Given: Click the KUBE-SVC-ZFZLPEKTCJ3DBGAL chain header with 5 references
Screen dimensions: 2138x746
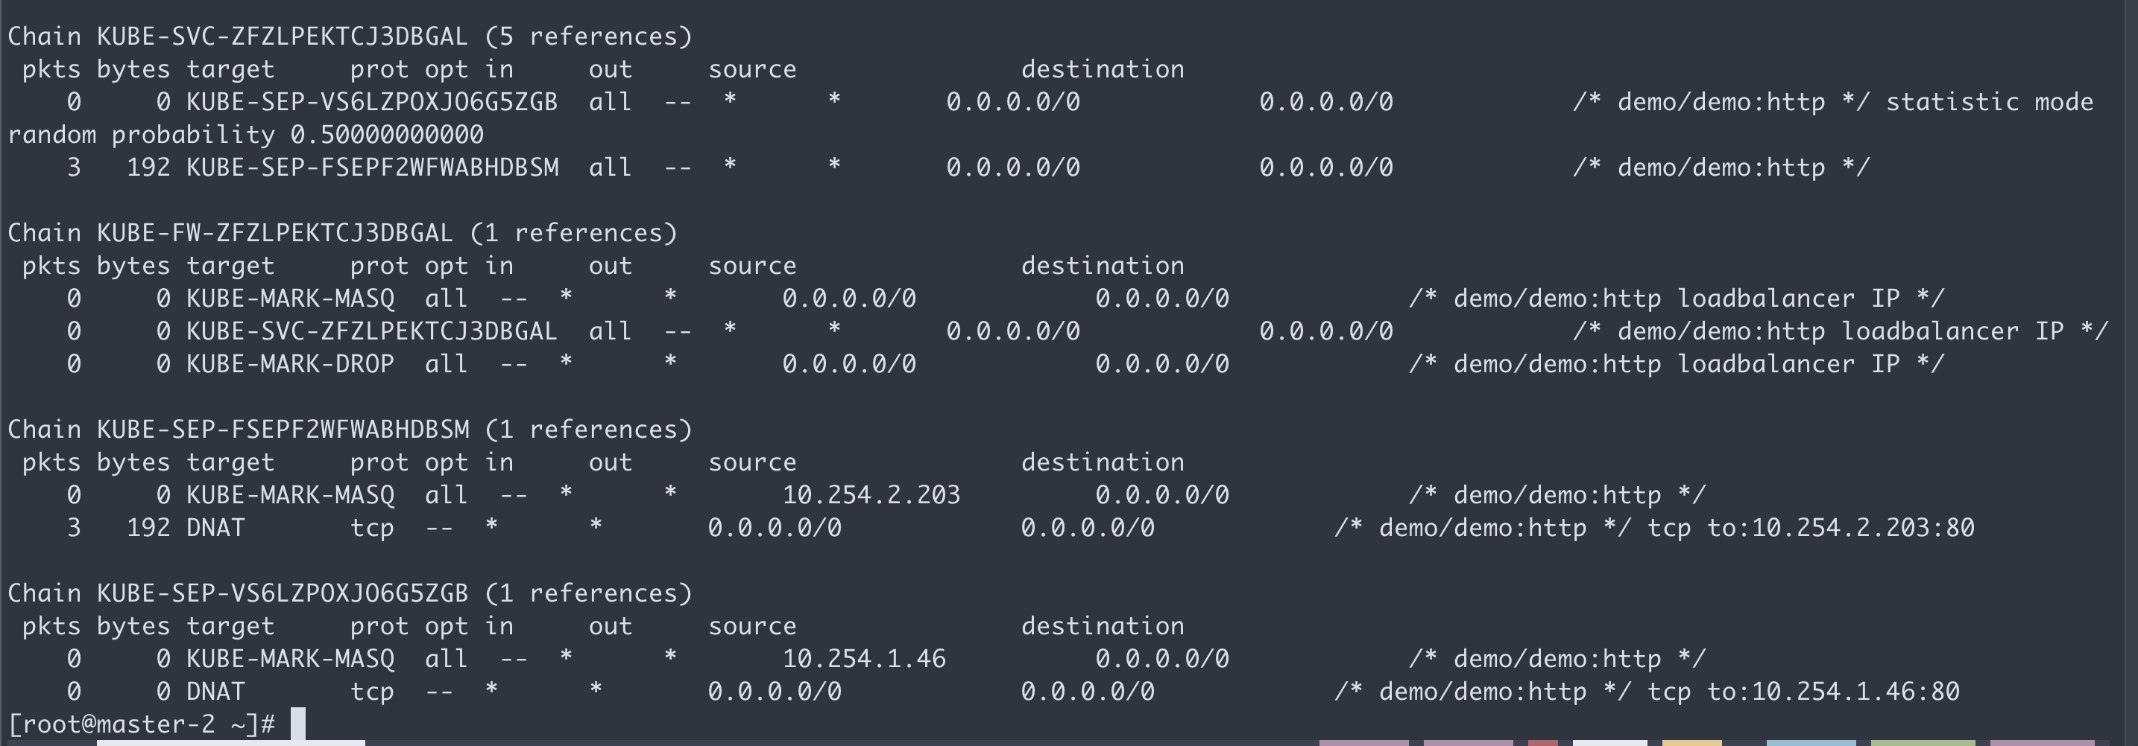Looking at the screenshot, I should click(350, 36).
